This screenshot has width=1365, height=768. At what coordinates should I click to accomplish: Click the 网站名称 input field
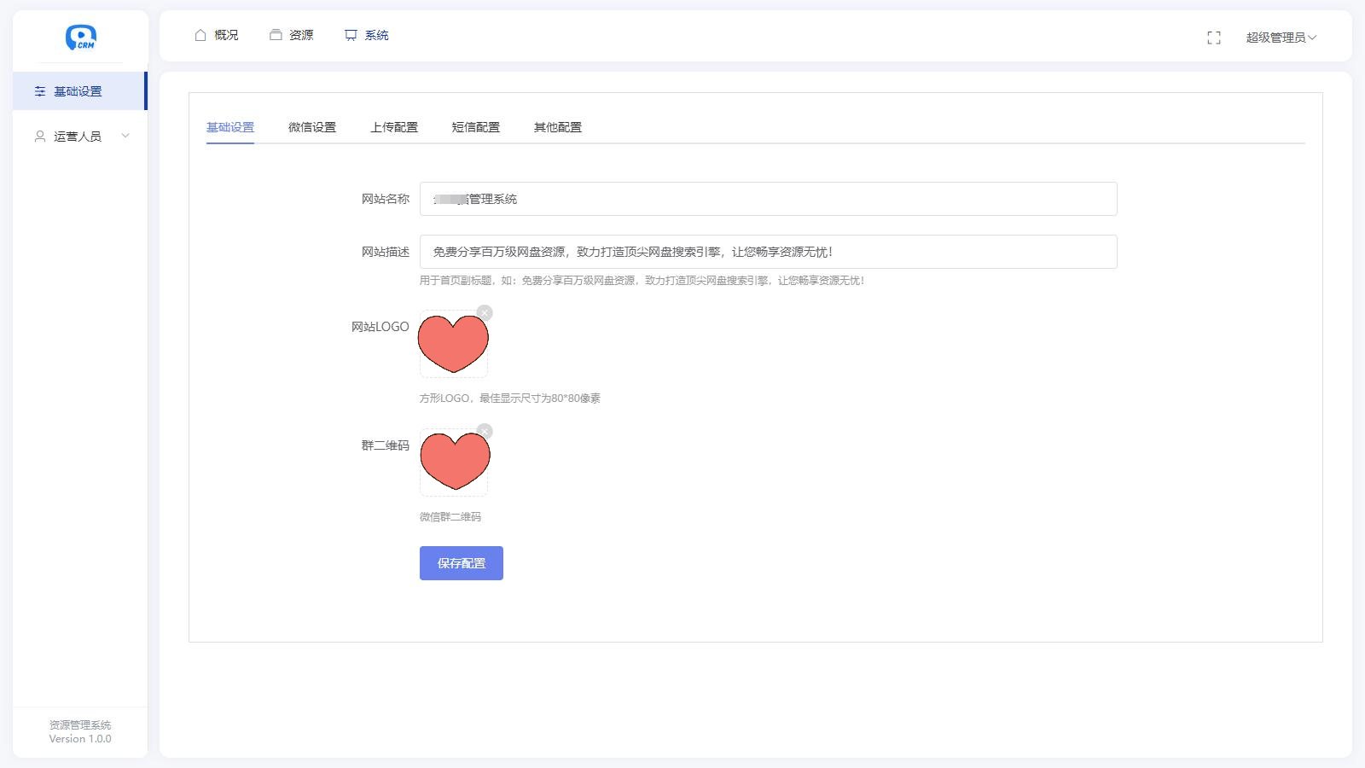[768, 198]
